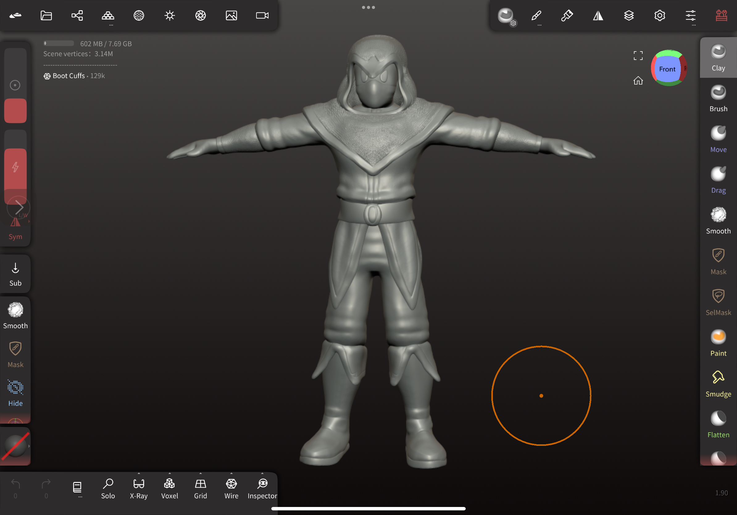Open the Topology menu
This screenshot has height=515, width=737.
coord(108,15)
